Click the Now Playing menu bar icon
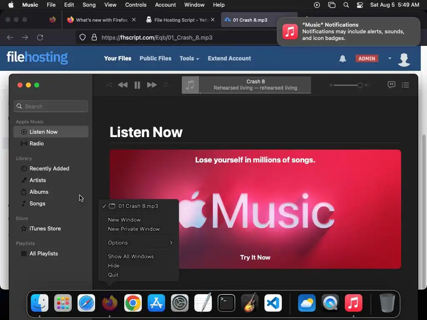The width and height of the screenshot is (427, 320). click(317, 5)
